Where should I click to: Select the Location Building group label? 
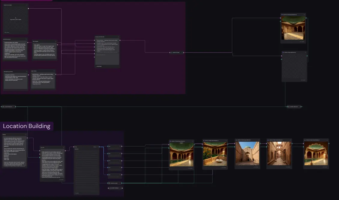[27, 126]
